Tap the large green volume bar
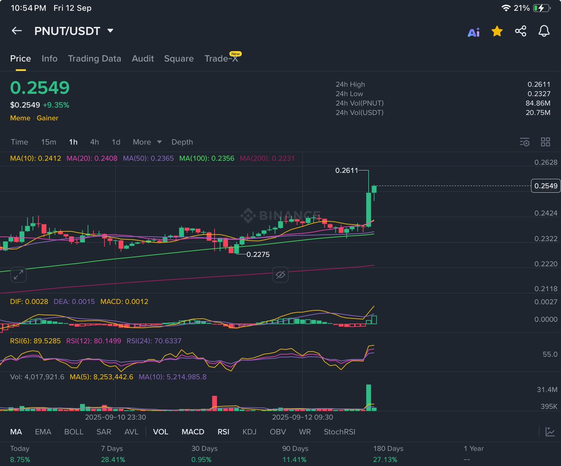 (368, 397)
